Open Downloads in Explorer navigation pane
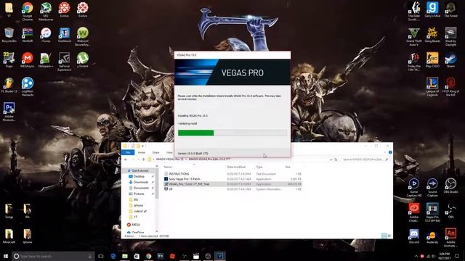 click(x=140, y=182)
